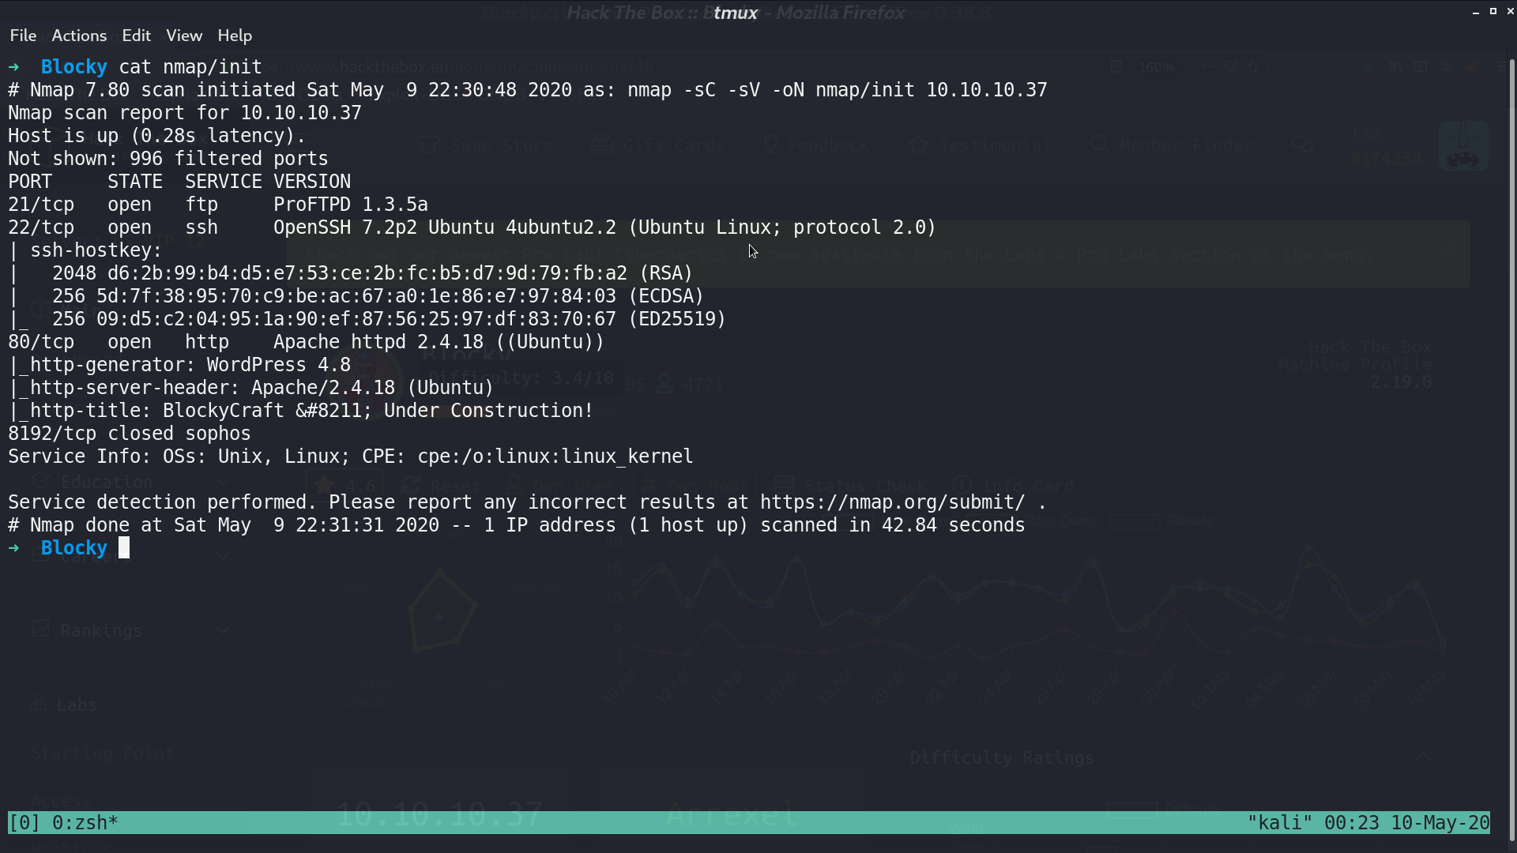Click the "kali" hostname in the status bar

[x=1280, y=823]
